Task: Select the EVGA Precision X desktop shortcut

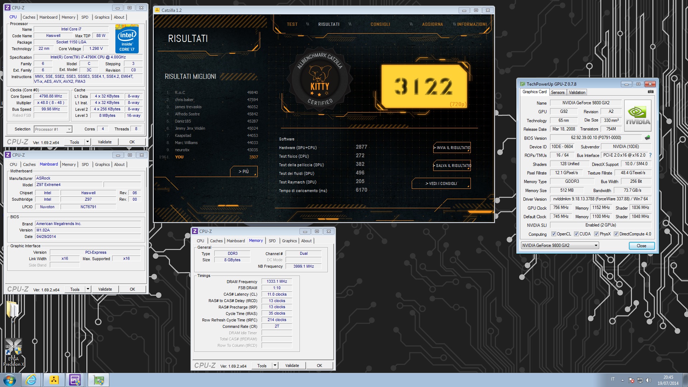Action: click(x=13, y=353)
